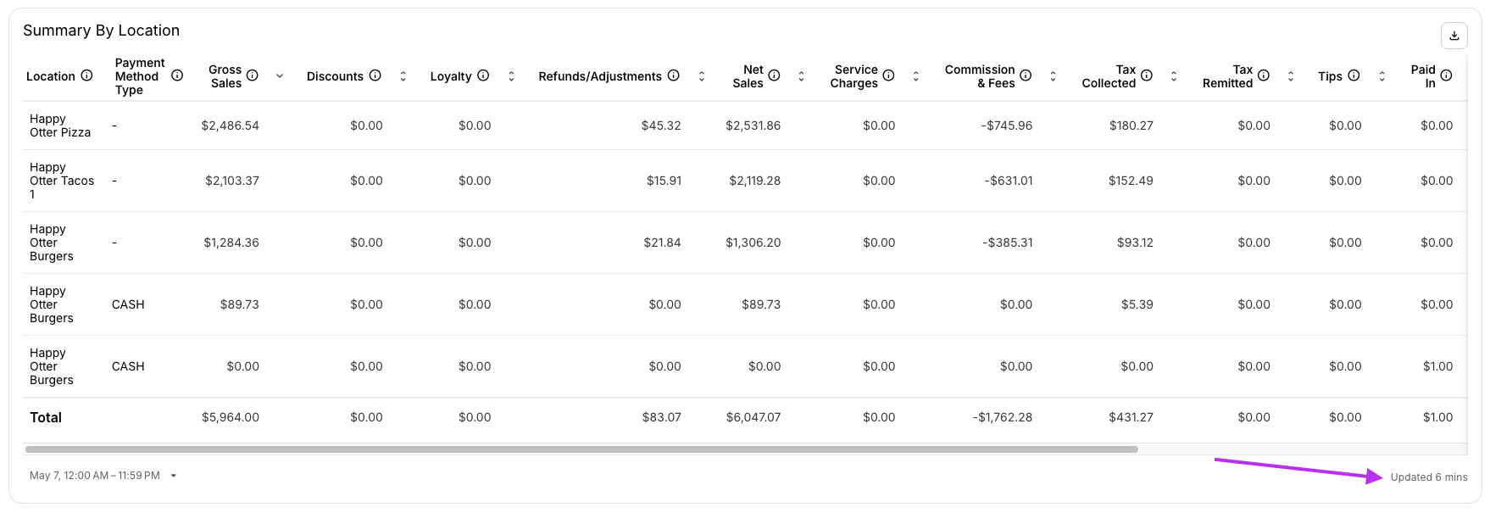The height and width of the screenshot is (513, 1490).
Task: Click the horizontal table scrollbar
Action: (581, 449)
